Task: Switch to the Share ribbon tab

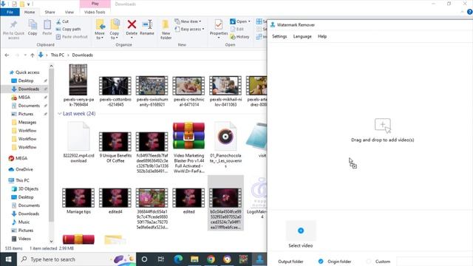Action: [50, 12]
